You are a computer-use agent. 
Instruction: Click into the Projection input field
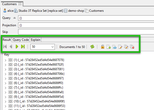coord(86,25)
